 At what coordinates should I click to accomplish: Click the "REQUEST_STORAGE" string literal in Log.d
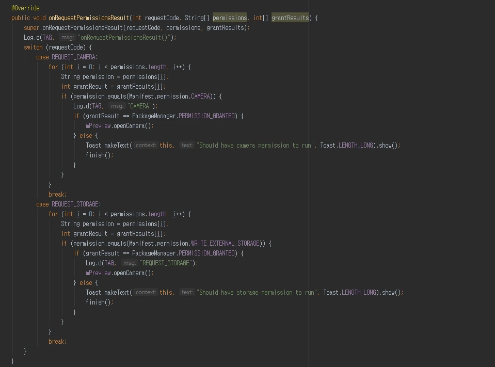[166, 263]
